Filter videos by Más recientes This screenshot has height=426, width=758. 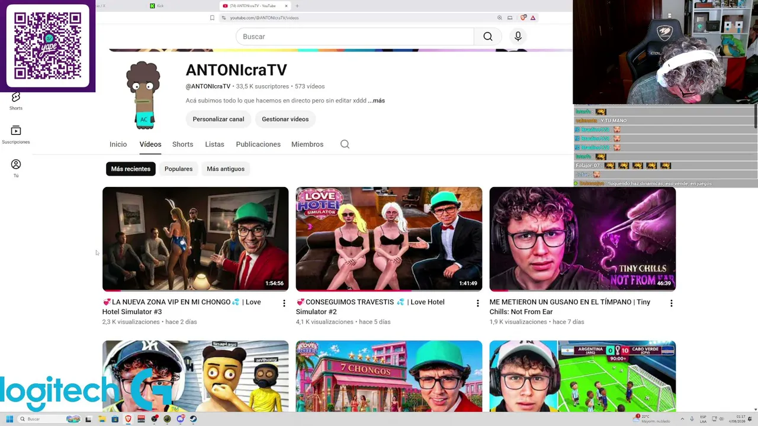[131, 169]
